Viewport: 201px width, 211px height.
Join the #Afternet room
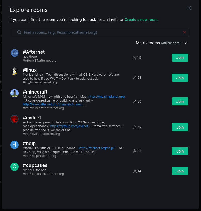tap(180, 58)
